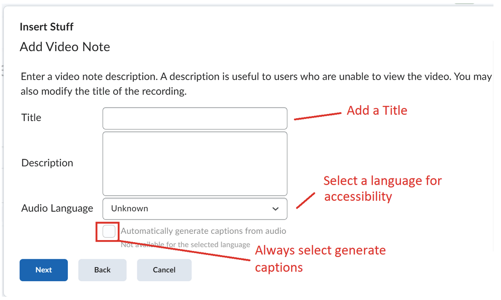
Task: Click 'Always select generate captions' annotation text
Action: (320, 259)
